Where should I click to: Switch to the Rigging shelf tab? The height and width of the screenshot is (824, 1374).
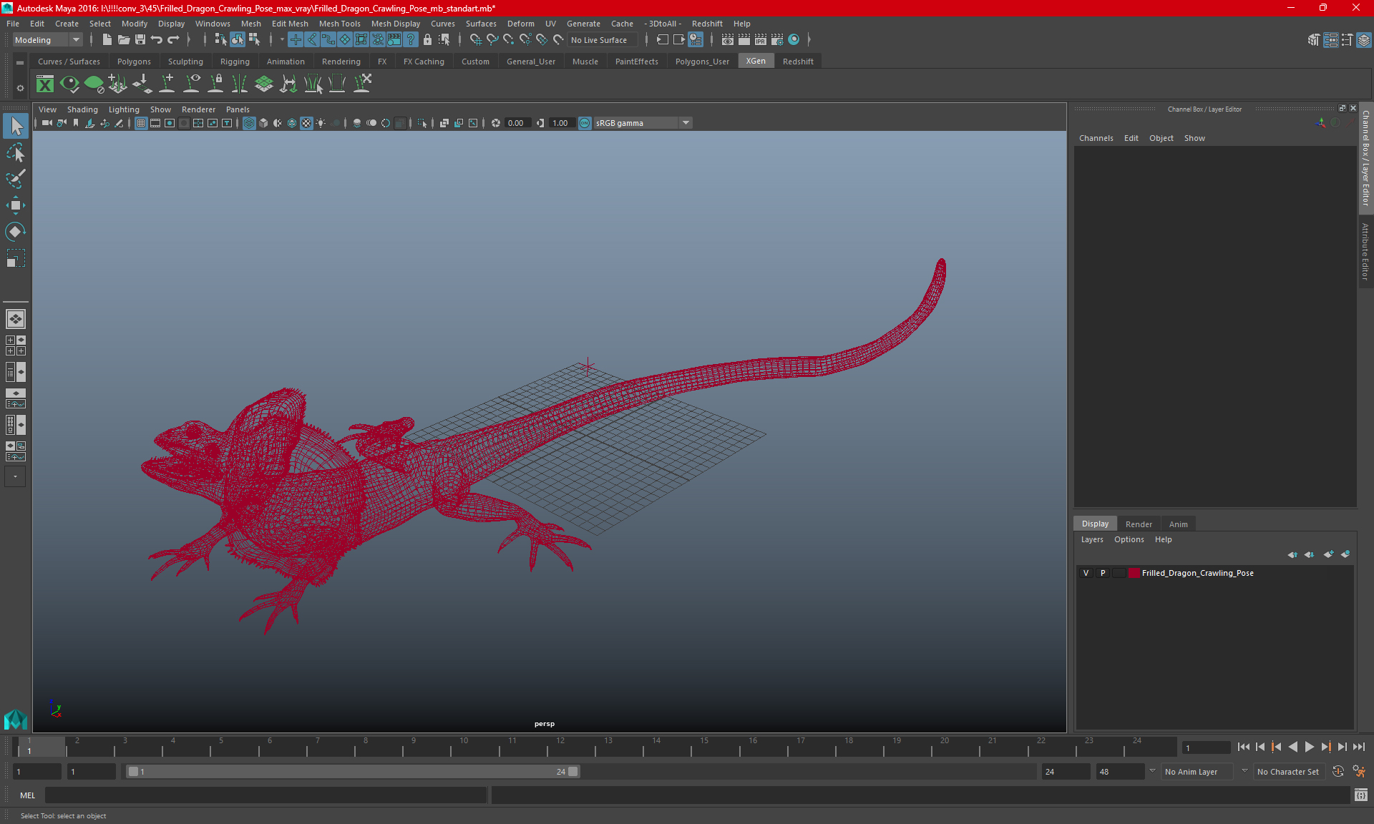click(x=235, y=62)
